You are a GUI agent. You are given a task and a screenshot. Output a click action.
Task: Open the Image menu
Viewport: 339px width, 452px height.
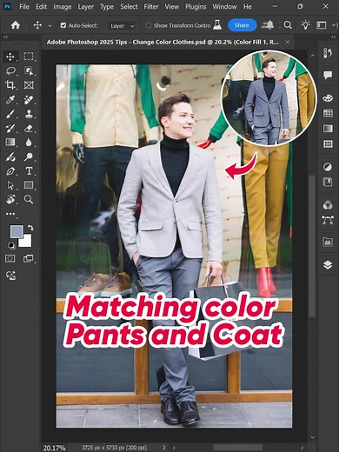[x=63, y=6]
